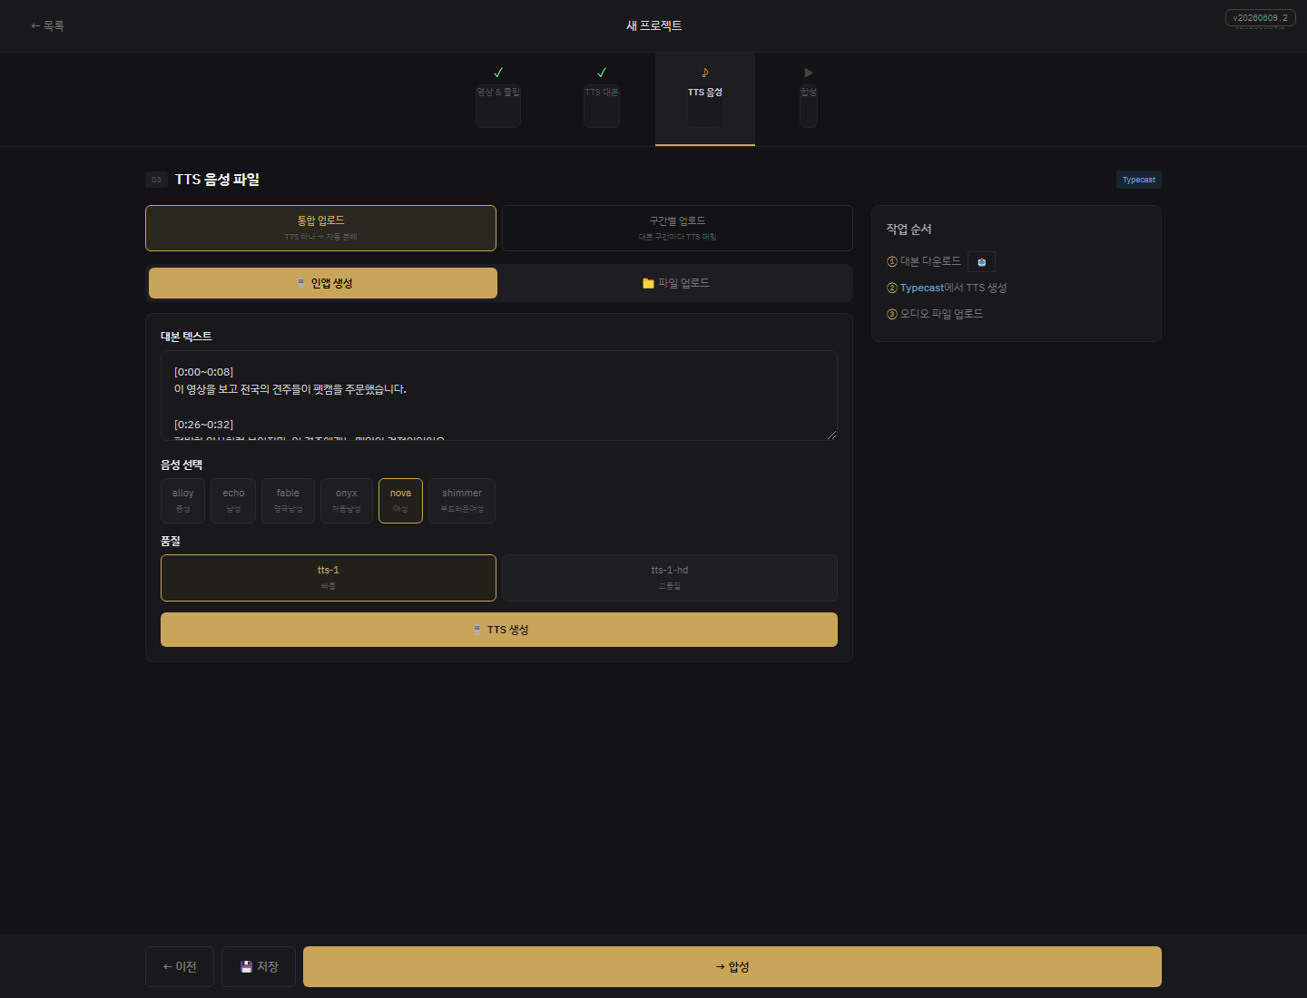Choose the shimmer voice
This screenshot has height=998, width=1307.
pyautogui.click(x=462, y=501)
